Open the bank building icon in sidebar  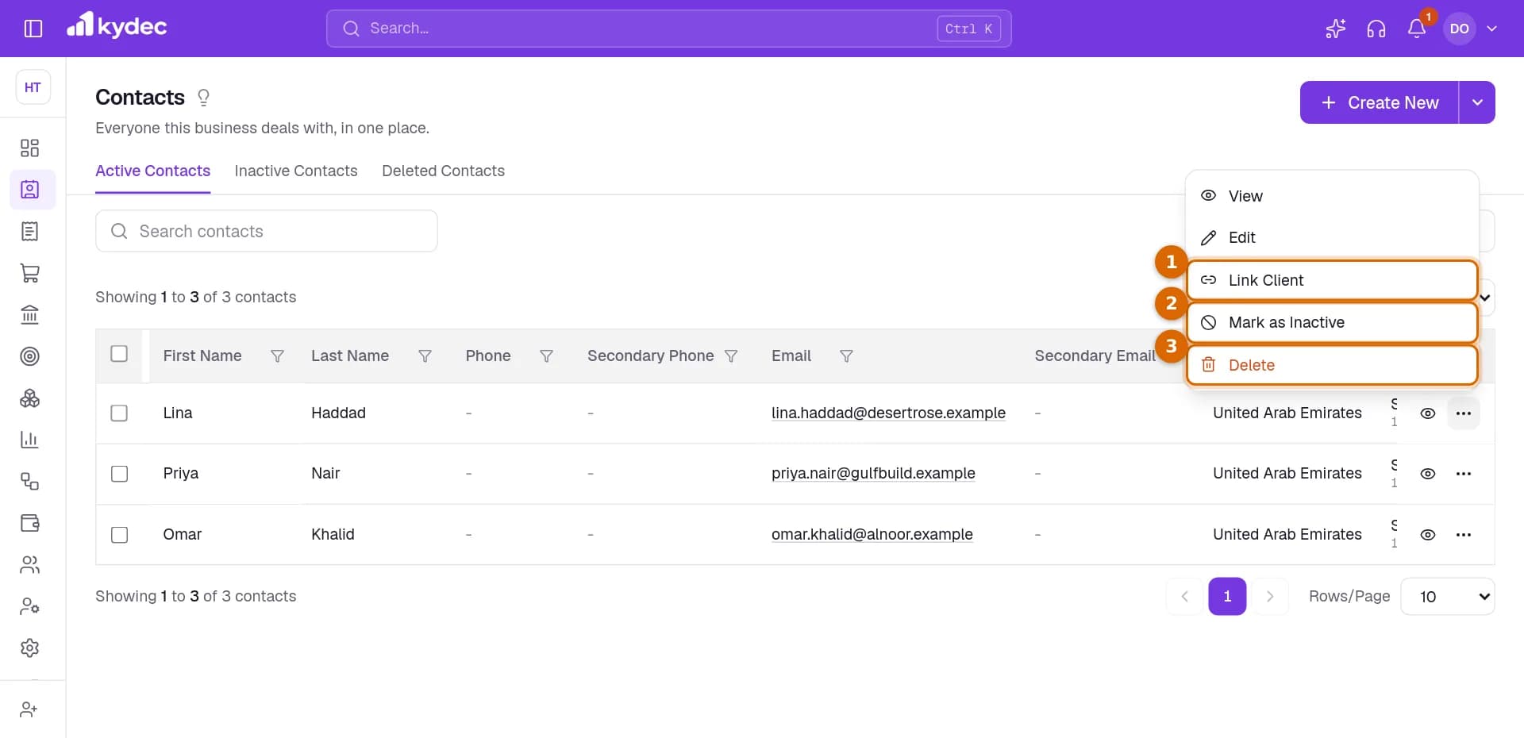tap(30, 315)
